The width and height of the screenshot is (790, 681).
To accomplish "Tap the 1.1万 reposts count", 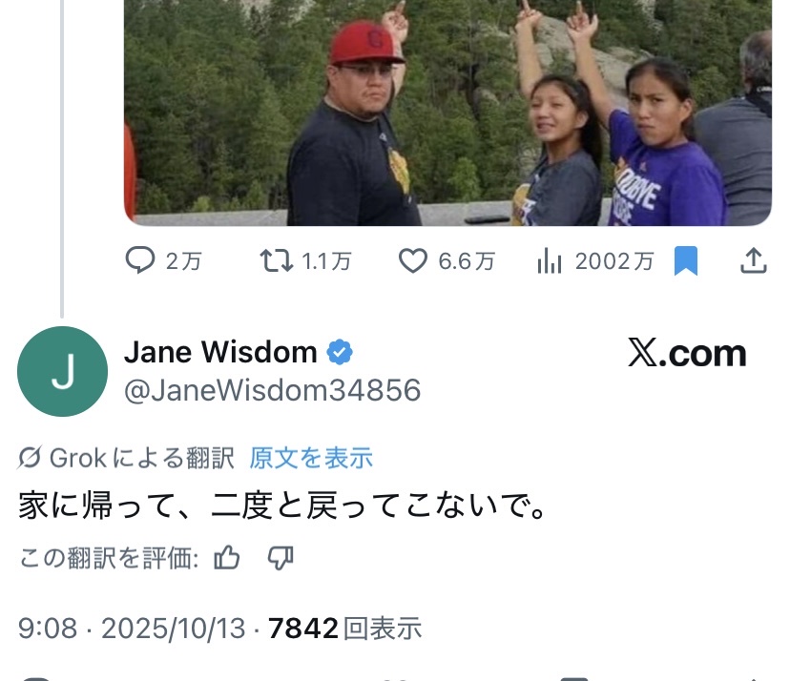I will (326, 261).
